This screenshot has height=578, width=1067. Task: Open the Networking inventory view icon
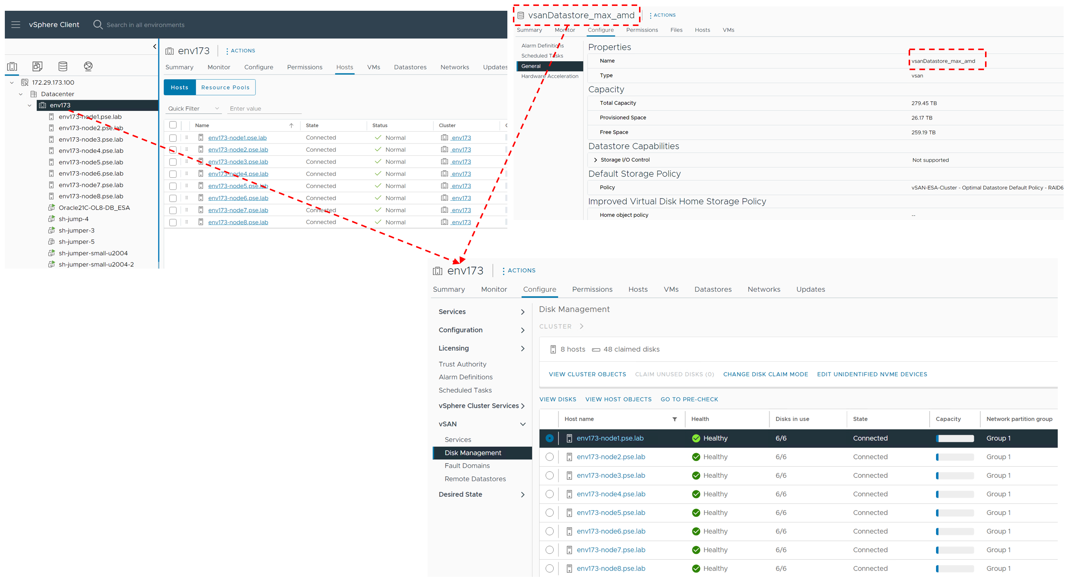pos(88,66)
